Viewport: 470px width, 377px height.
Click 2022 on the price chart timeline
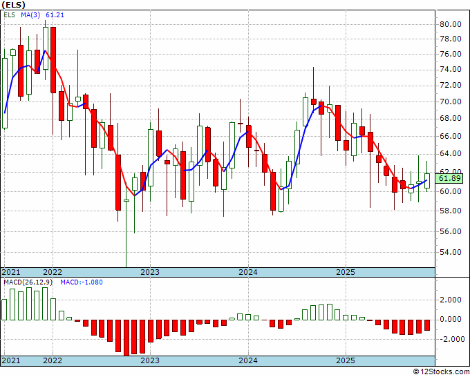coord(53,272)
